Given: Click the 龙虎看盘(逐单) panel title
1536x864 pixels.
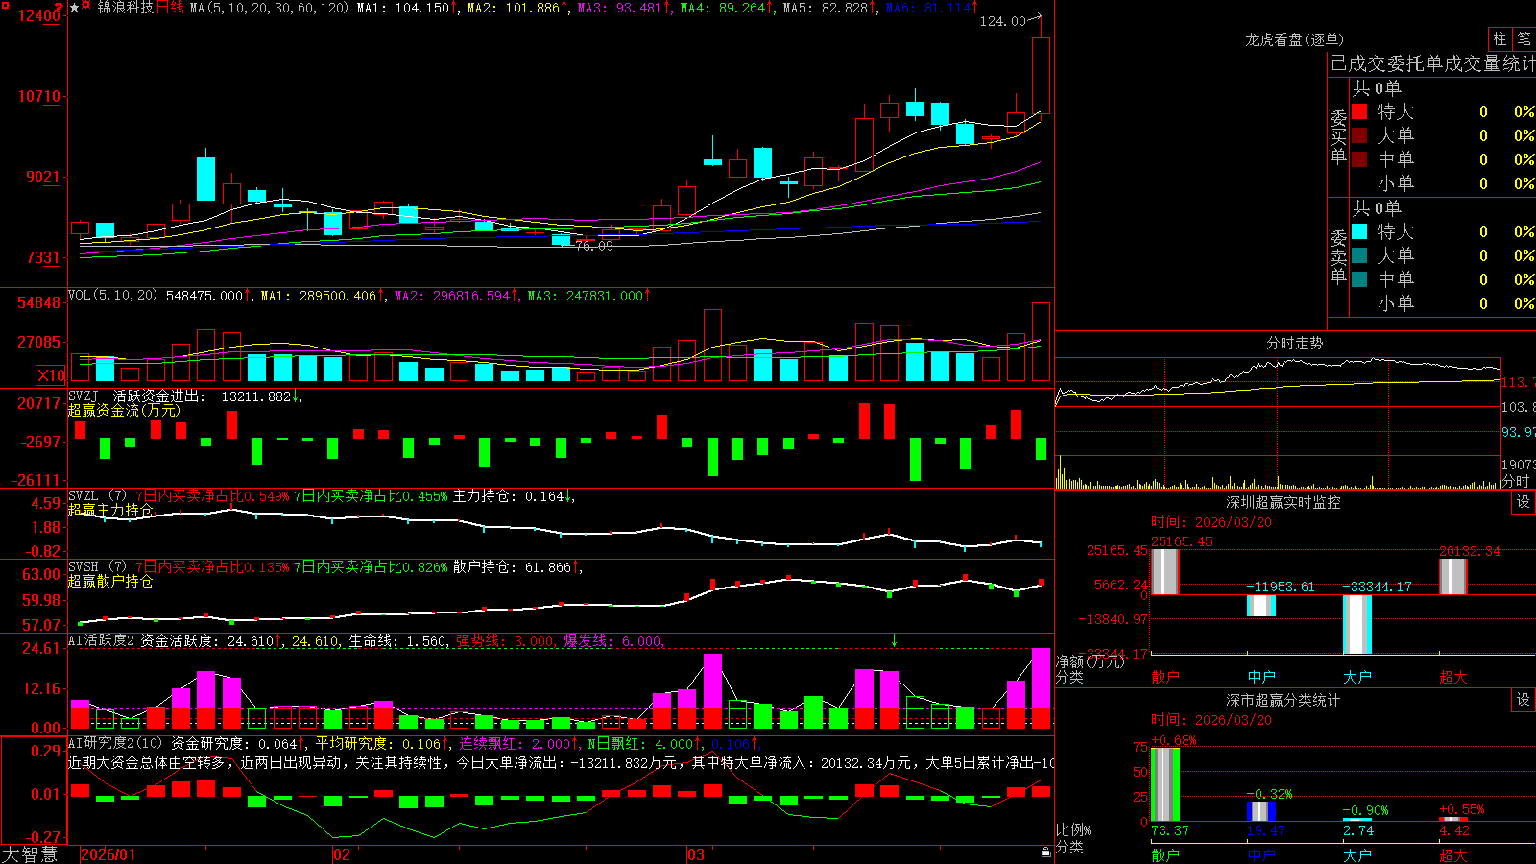Looking at the screenshot, I should [1294, 39].
